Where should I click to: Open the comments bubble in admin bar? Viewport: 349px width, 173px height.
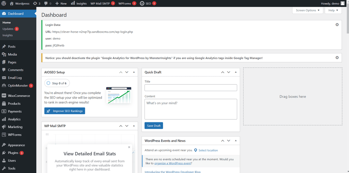coord(48,3)
